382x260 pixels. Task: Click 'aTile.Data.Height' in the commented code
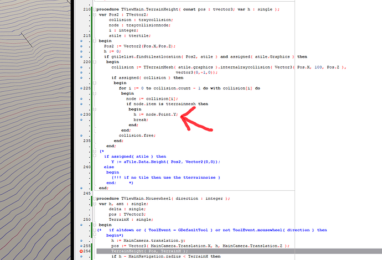(x=144, y=162)
